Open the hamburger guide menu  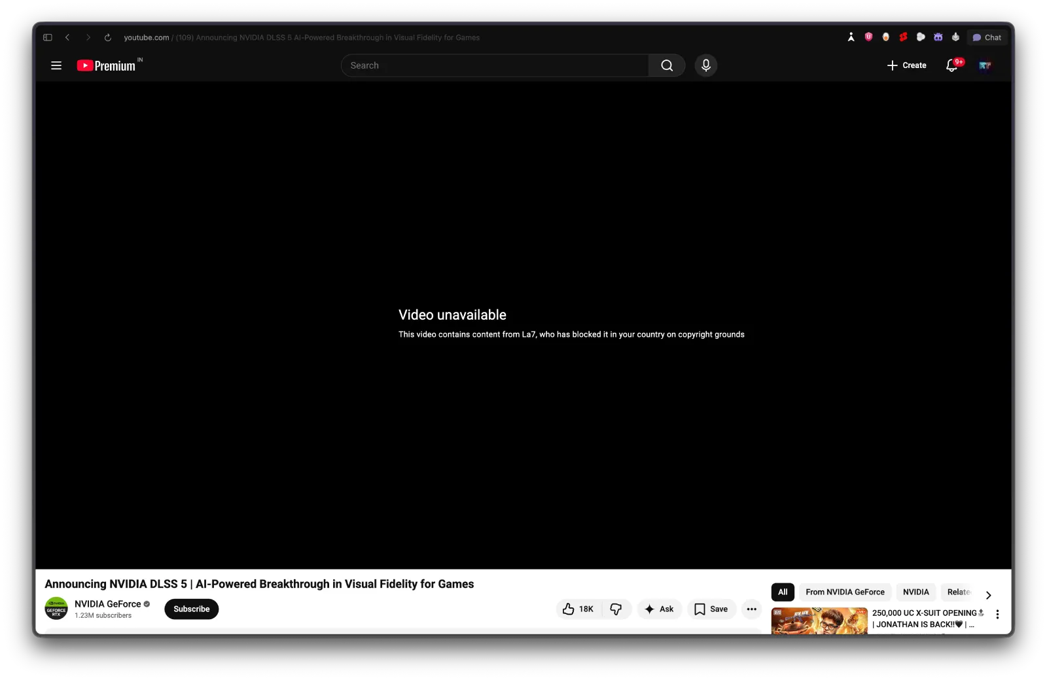(x=56, y=65)
